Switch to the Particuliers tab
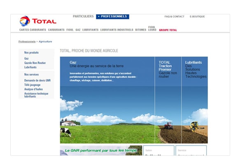 (x=83, y=16)
